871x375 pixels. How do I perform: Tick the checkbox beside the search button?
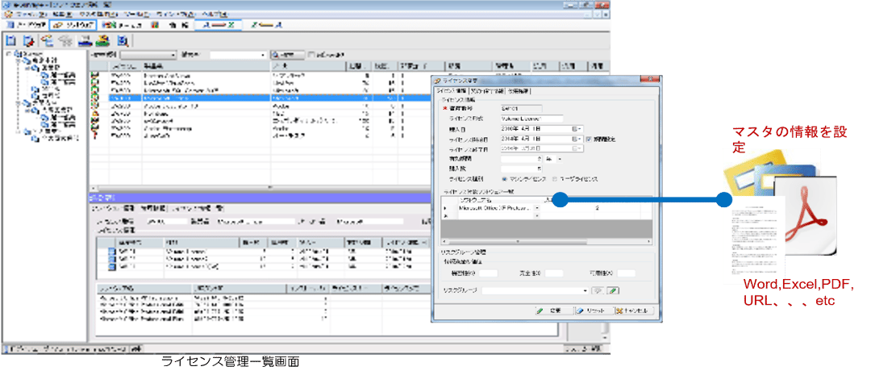(x=311, y=55)
